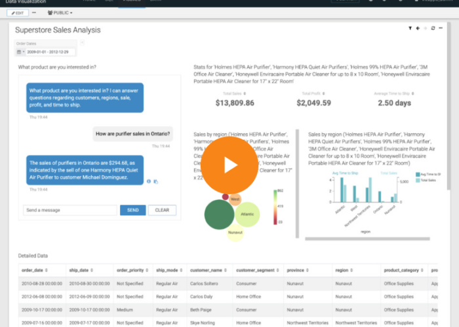Click the back arrow icon on dashboard header
Viewport: 459px width, 327px height.
tap(418, 28)
